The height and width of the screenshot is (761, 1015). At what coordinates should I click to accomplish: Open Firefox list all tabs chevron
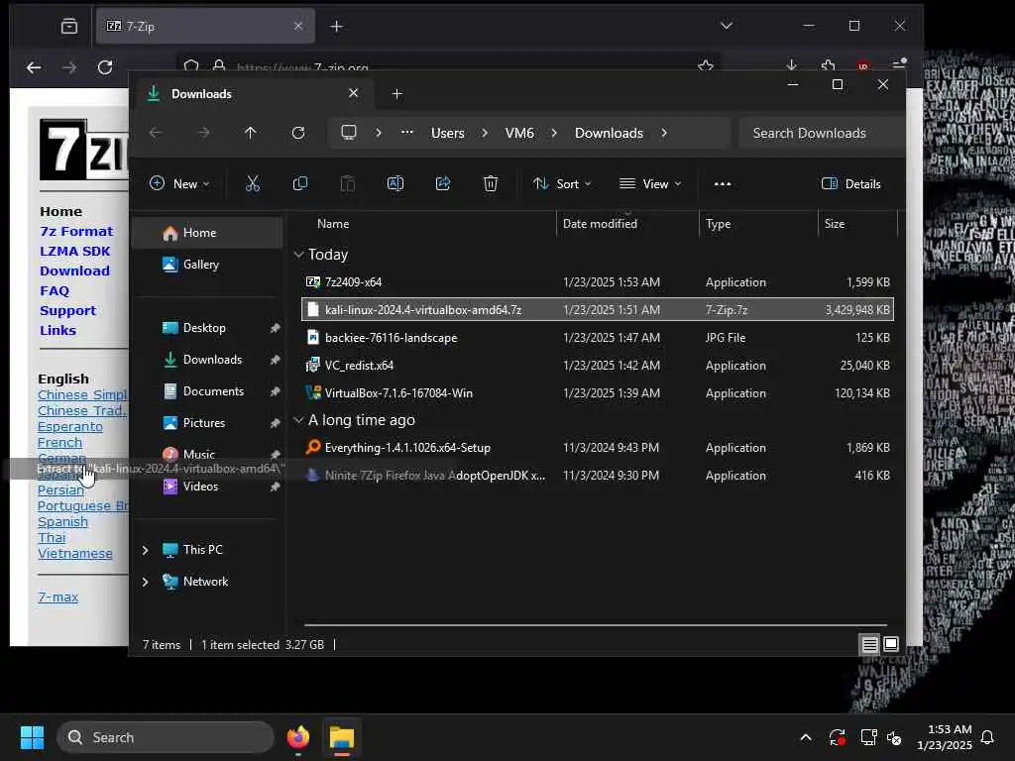pos(727,26)
